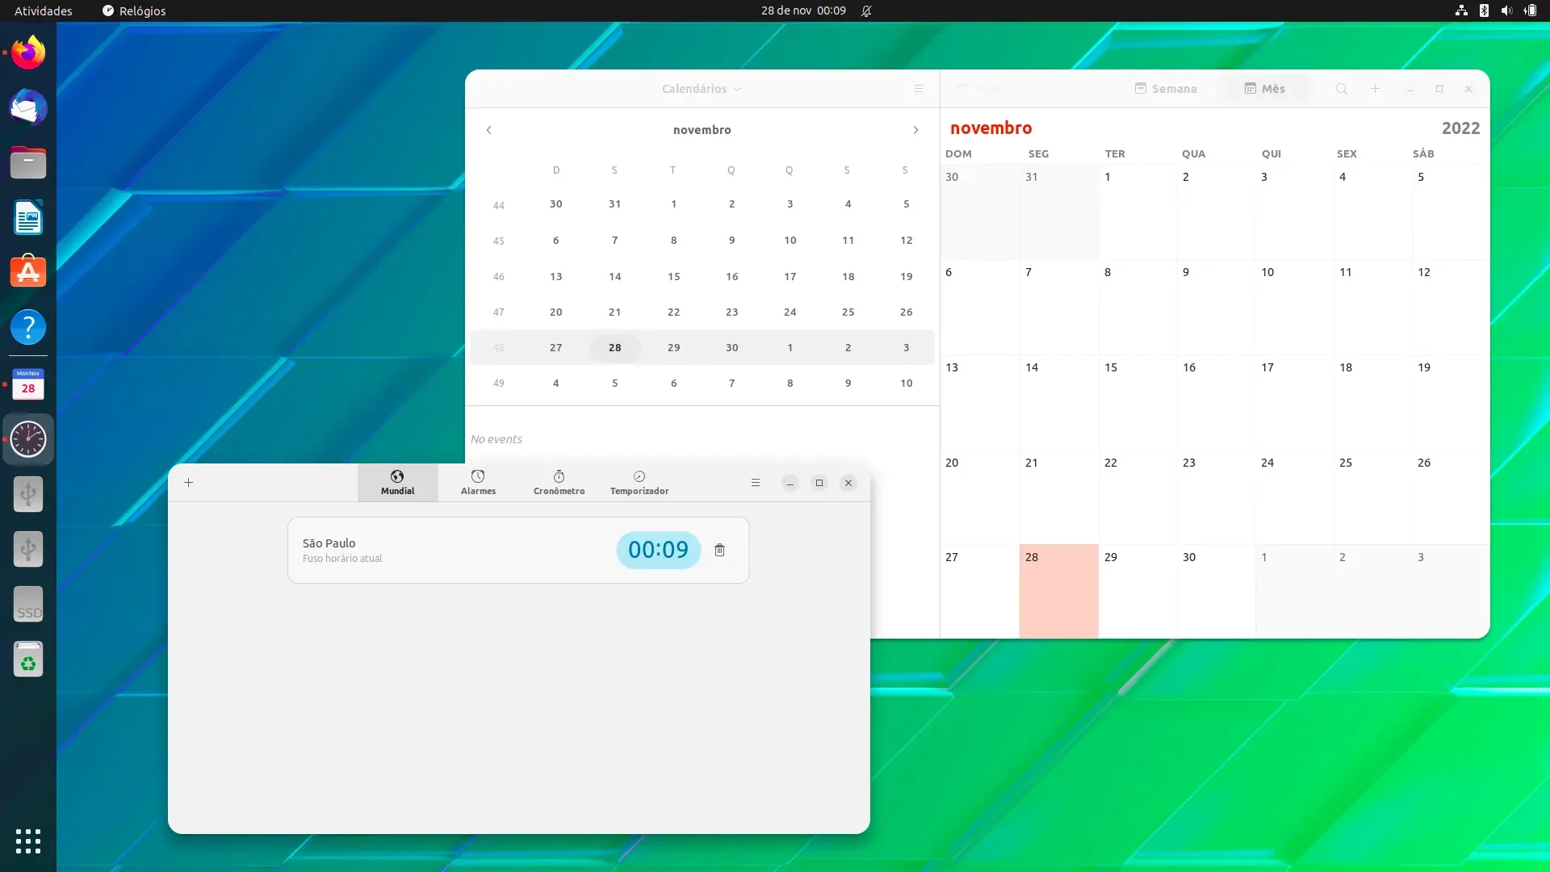Open Bluetooth icon in system tray
Viewport: 1550px width, 872px height.
1484,10
